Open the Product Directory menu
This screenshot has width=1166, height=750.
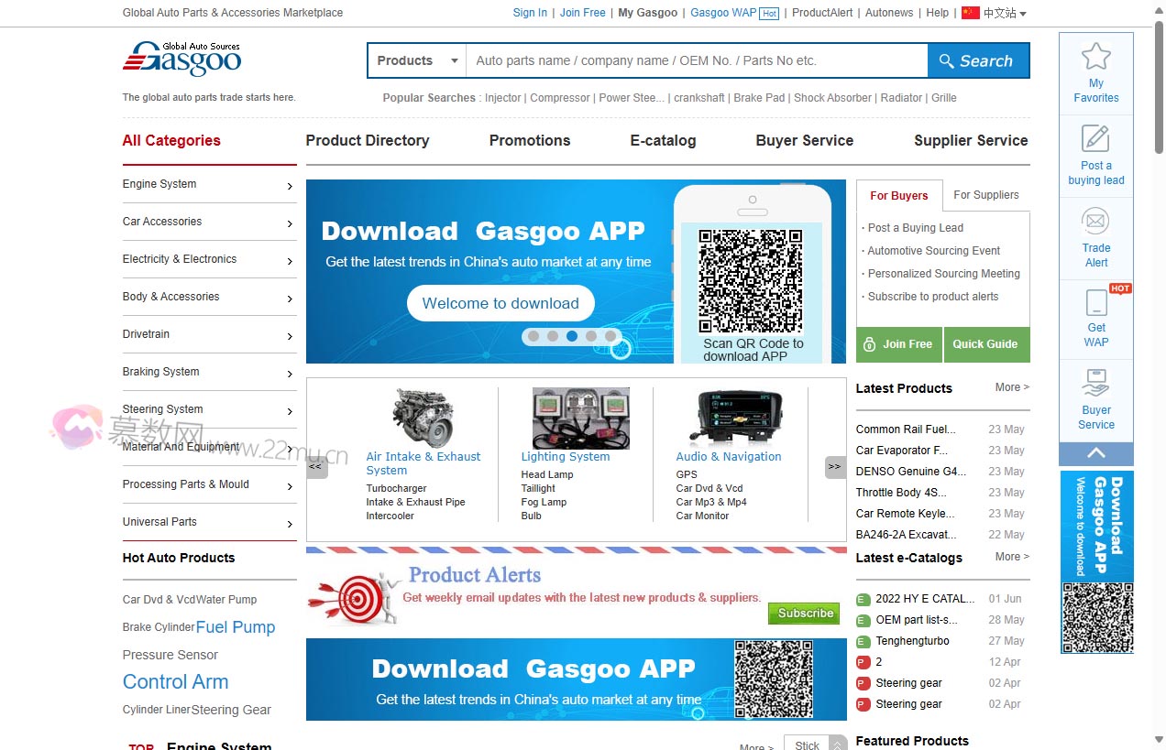click(367, 140)
